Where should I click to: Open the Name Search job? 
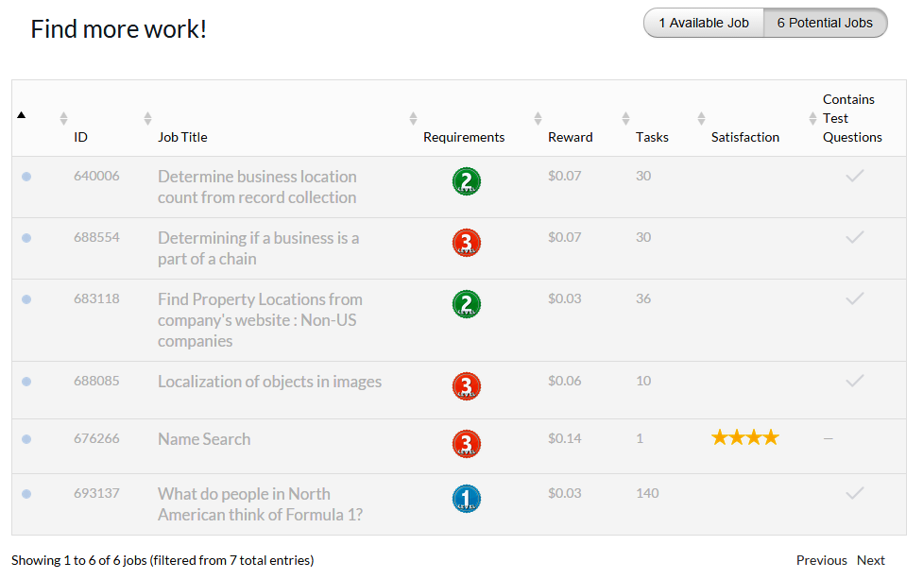pos(204,439)
